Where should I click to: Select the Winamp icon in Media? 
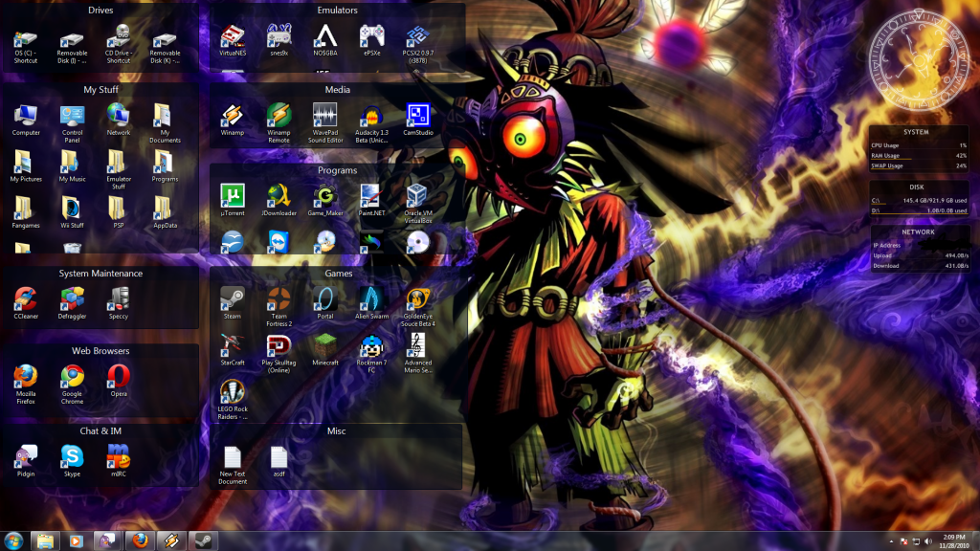click(x=233, y=120)
